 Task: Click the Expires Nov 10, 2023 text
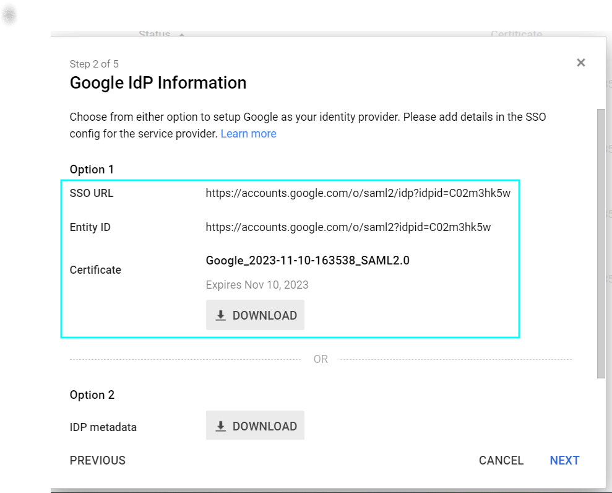[257, 285]
